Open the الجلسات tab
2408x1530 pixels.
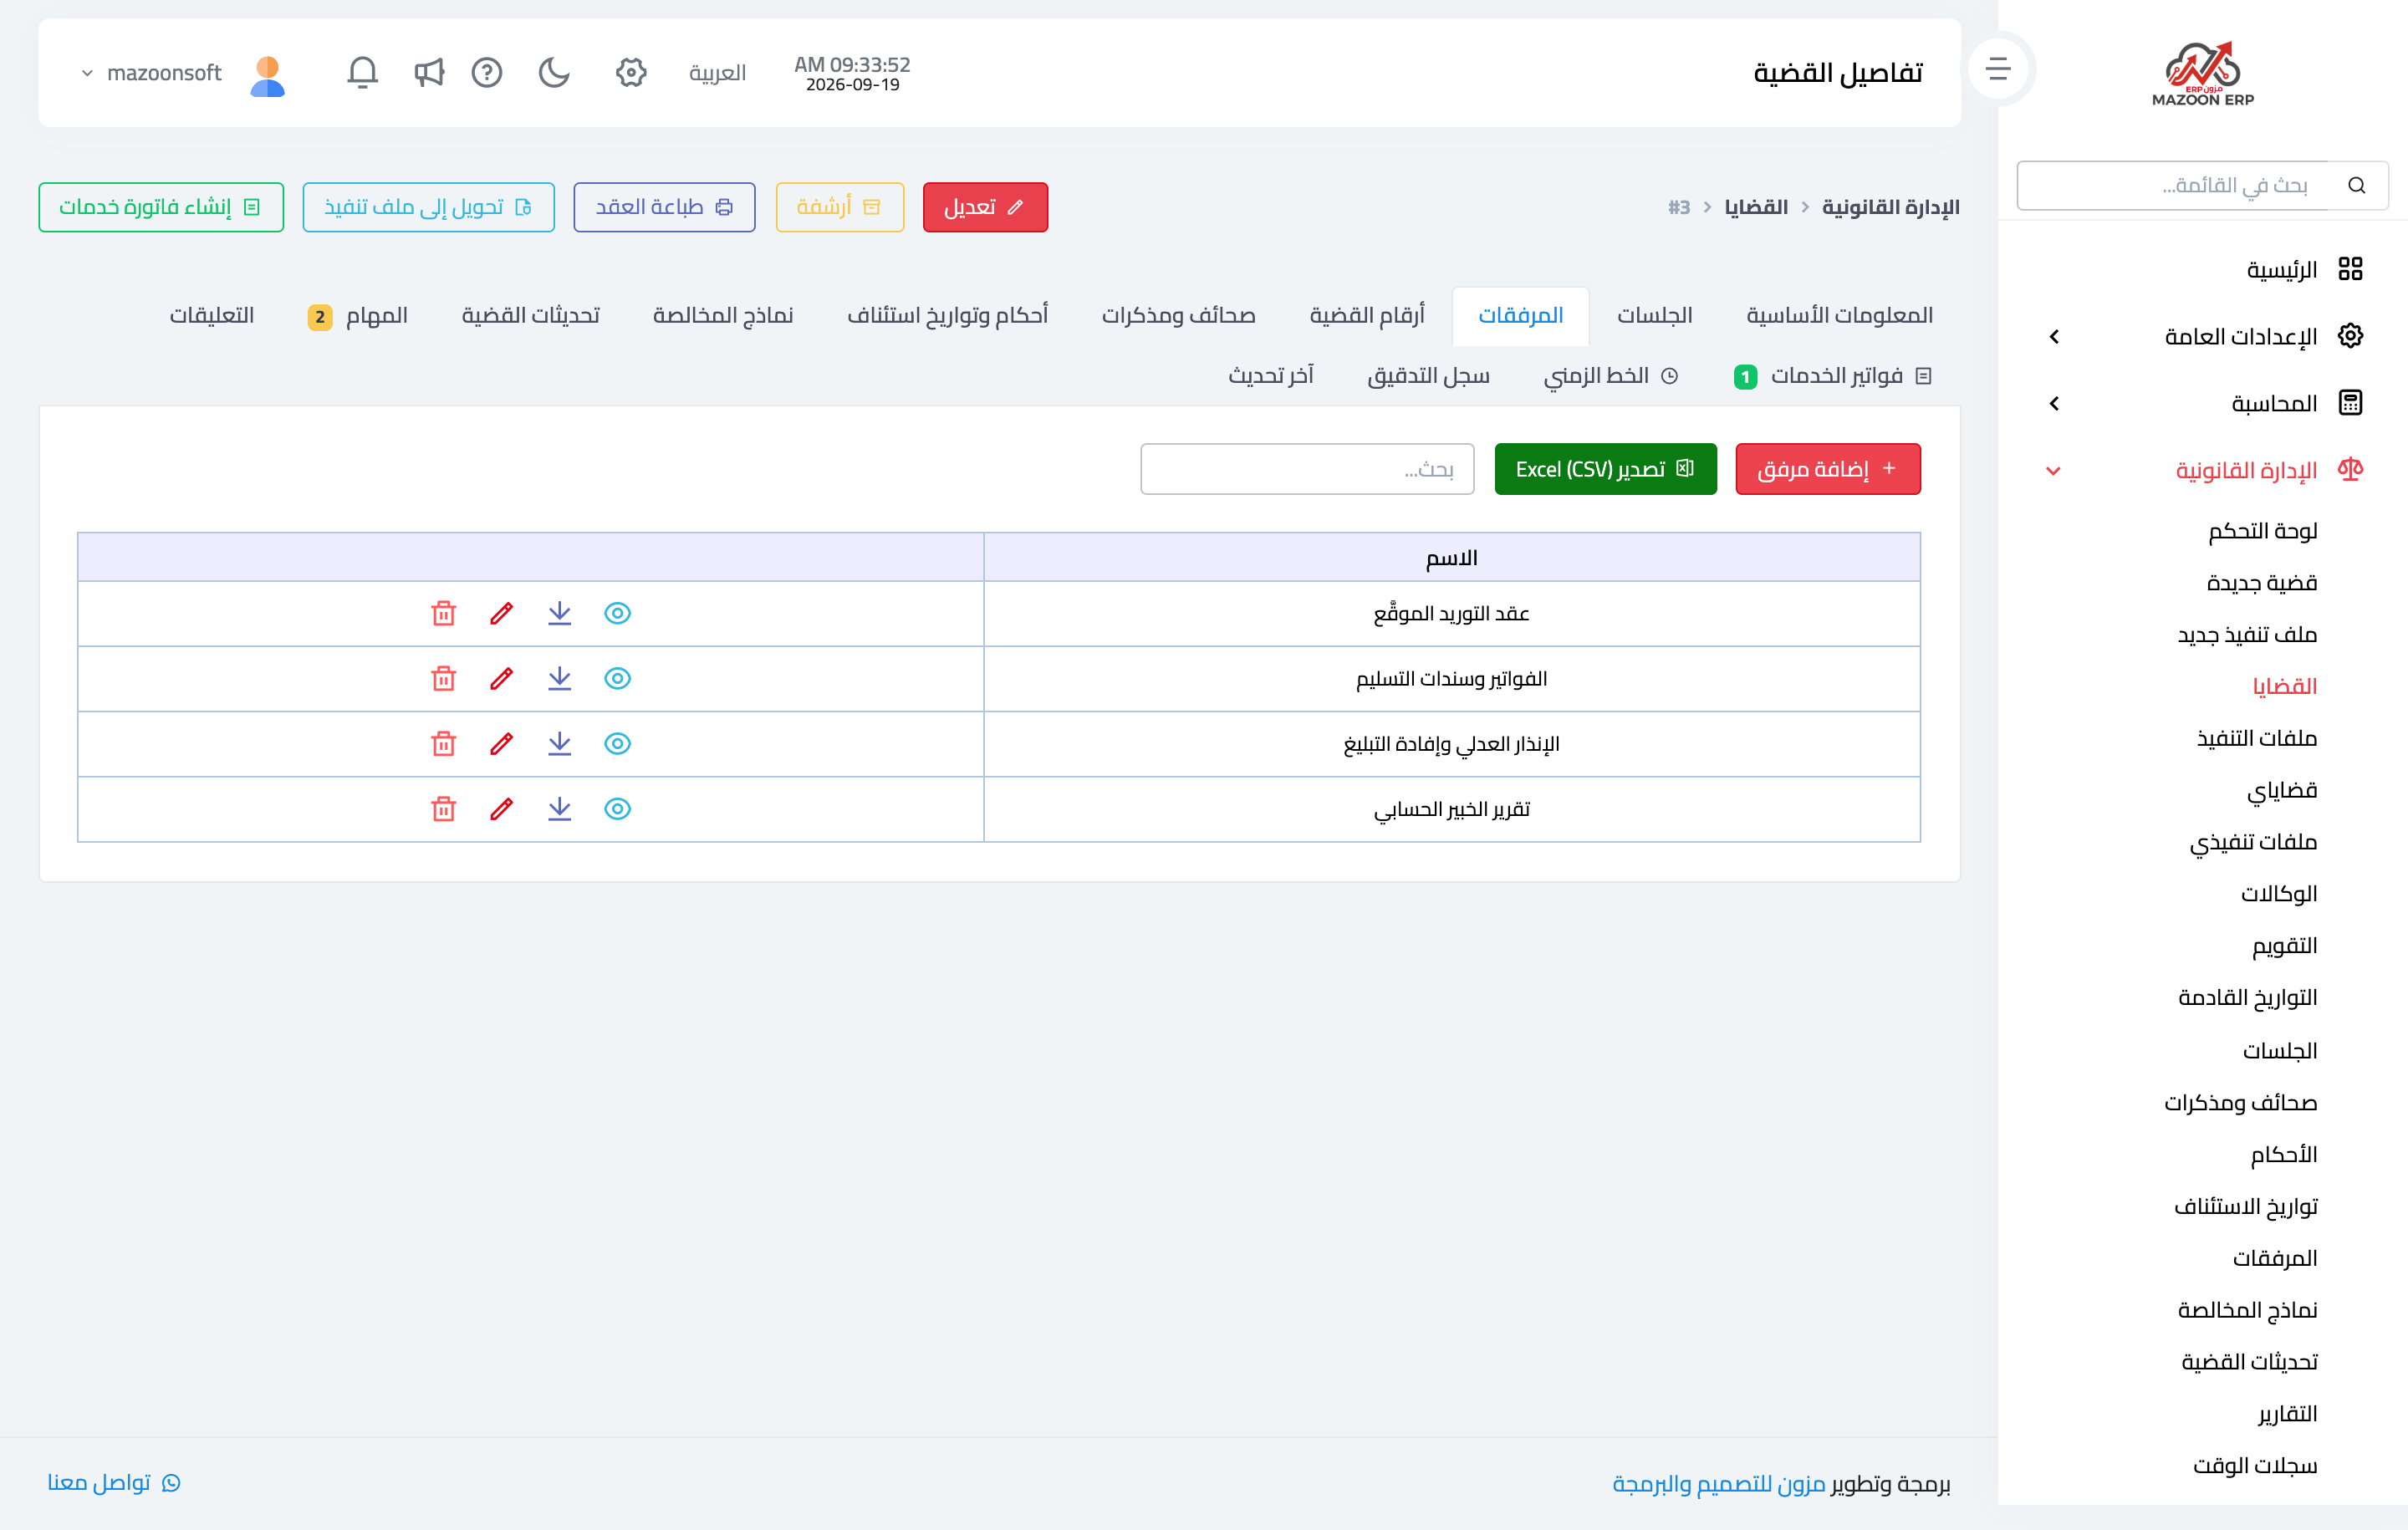coord(1655,315)
